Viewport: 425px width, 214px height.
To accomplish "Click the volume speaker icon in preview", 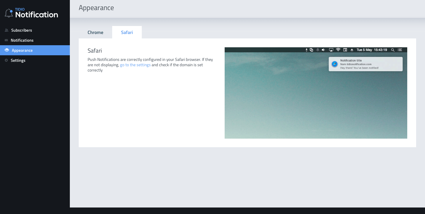I will tap(323, 50).
